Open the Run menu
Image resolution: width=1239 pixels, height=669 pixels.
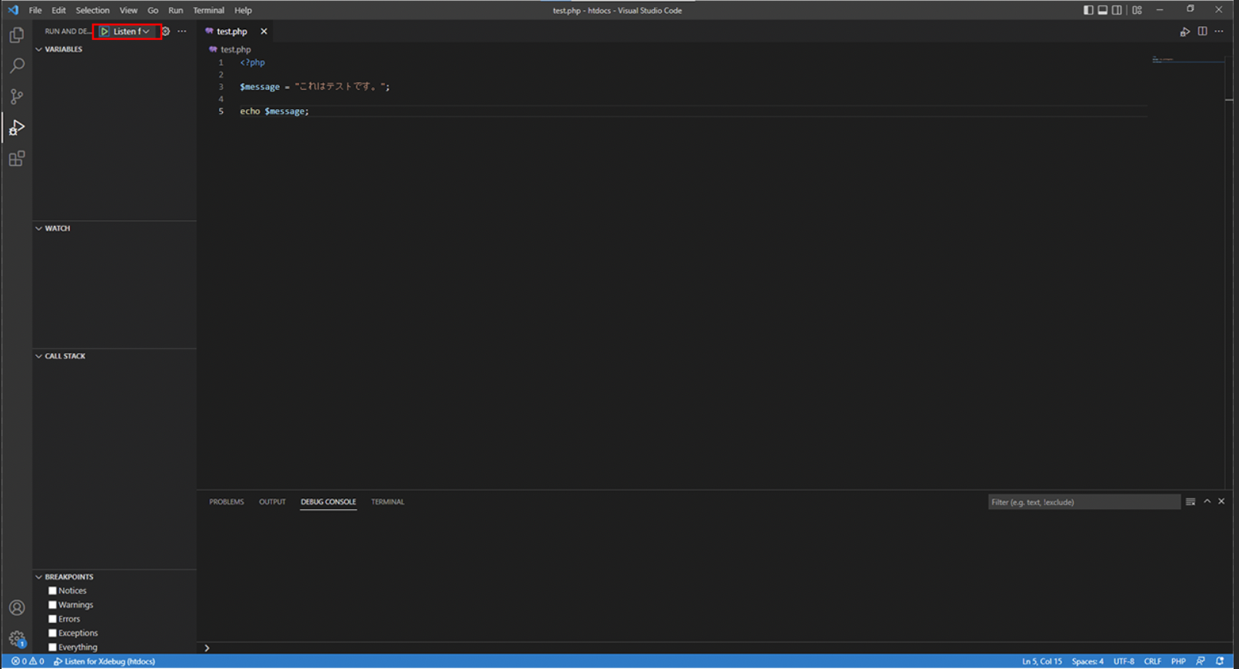point(175,10)
